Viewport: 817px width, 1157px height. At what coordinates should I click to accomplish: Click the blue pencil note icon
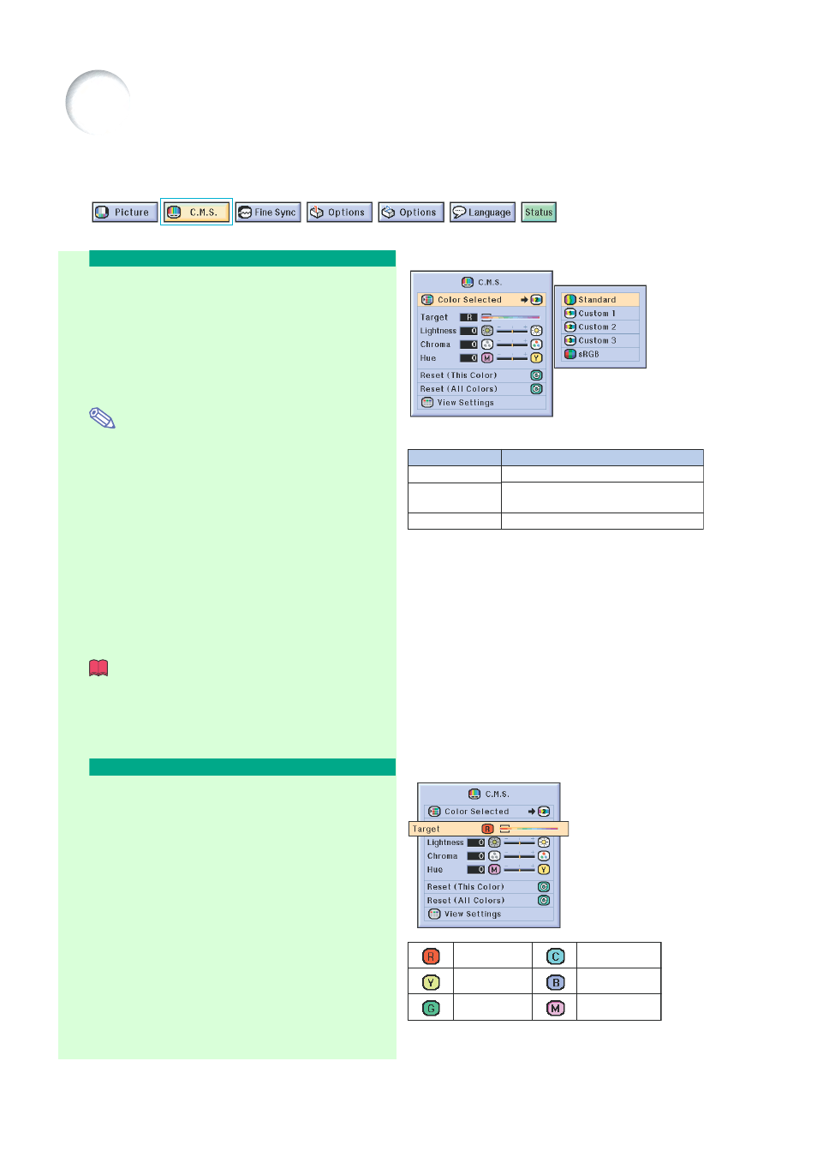click(x=102, y=418)
